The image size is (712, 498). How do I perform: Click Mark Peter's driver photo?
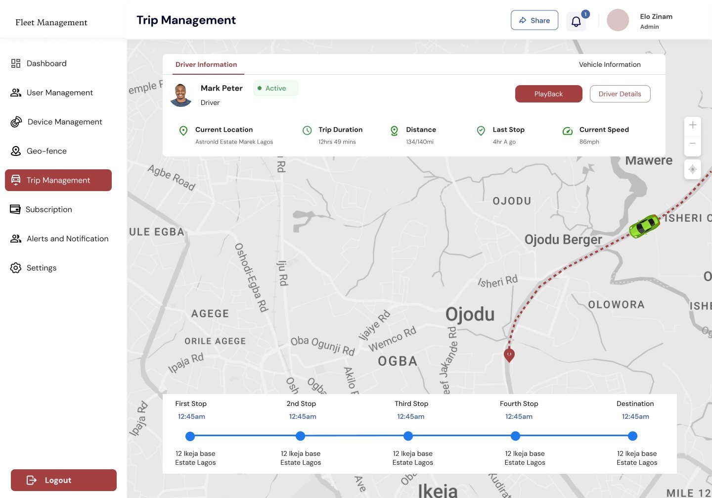[181, 95]
